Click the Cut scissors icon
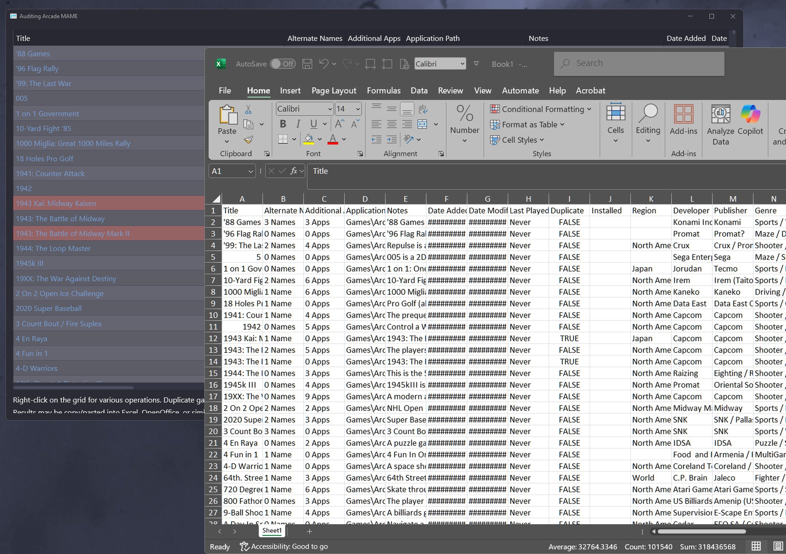Image resolution: width=786 pixels, height=554 pixels. click(x=248, y=110)
